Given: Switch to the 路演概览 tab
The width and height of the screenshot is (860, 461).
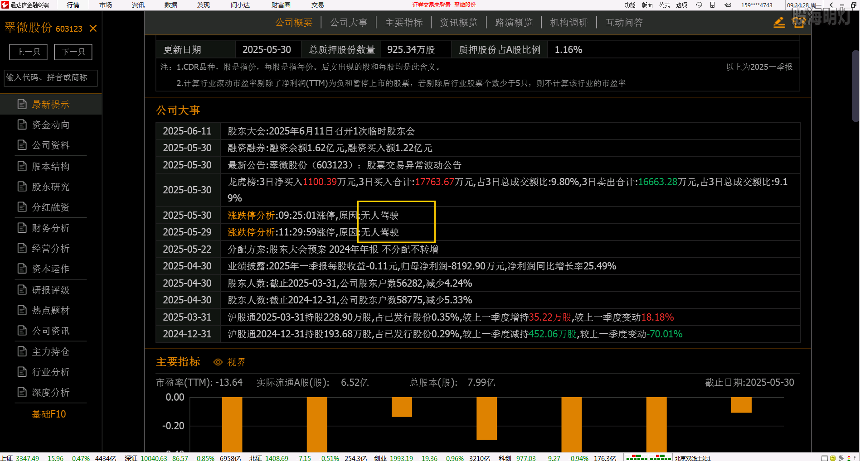Looking at the screenshot, I should (x=514, y=23).
